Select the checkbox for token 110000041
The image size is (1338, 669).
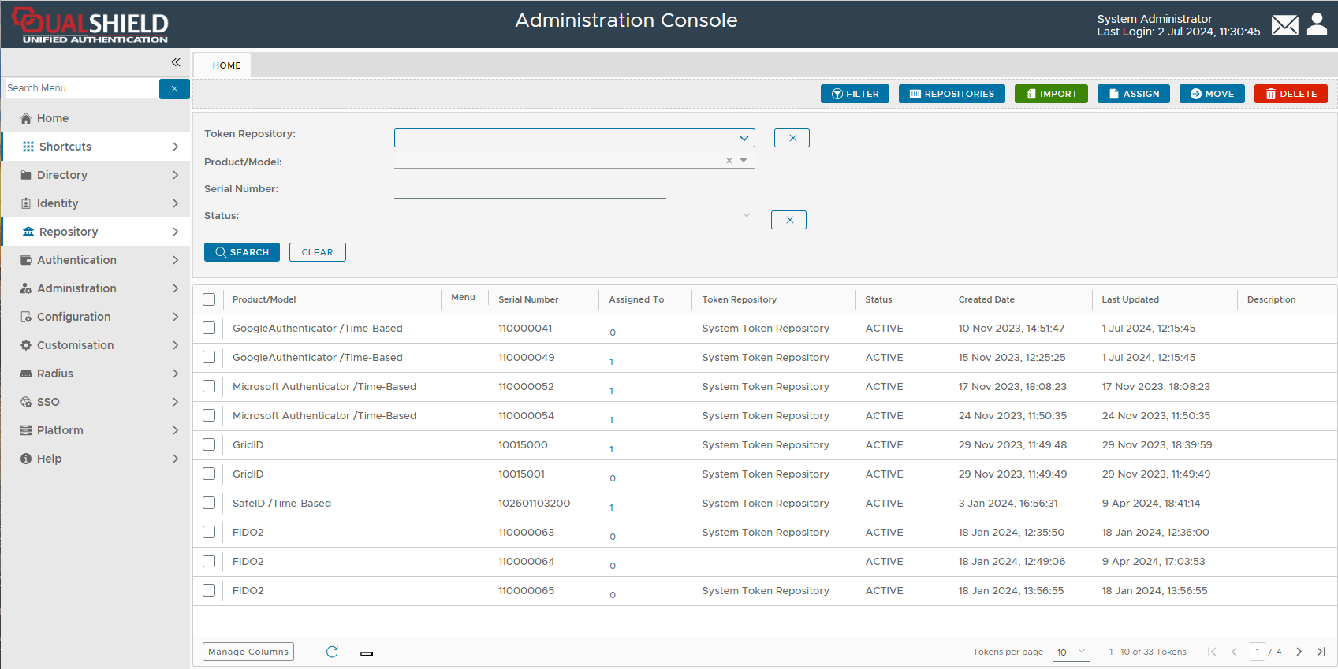coord(209,328)
